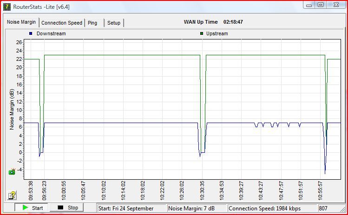Image resolution: width=348 pixels, height=215 pixels.
Task: Click the Connection Speed: 1984 kbps status field
Action: [x=271, y=208]
